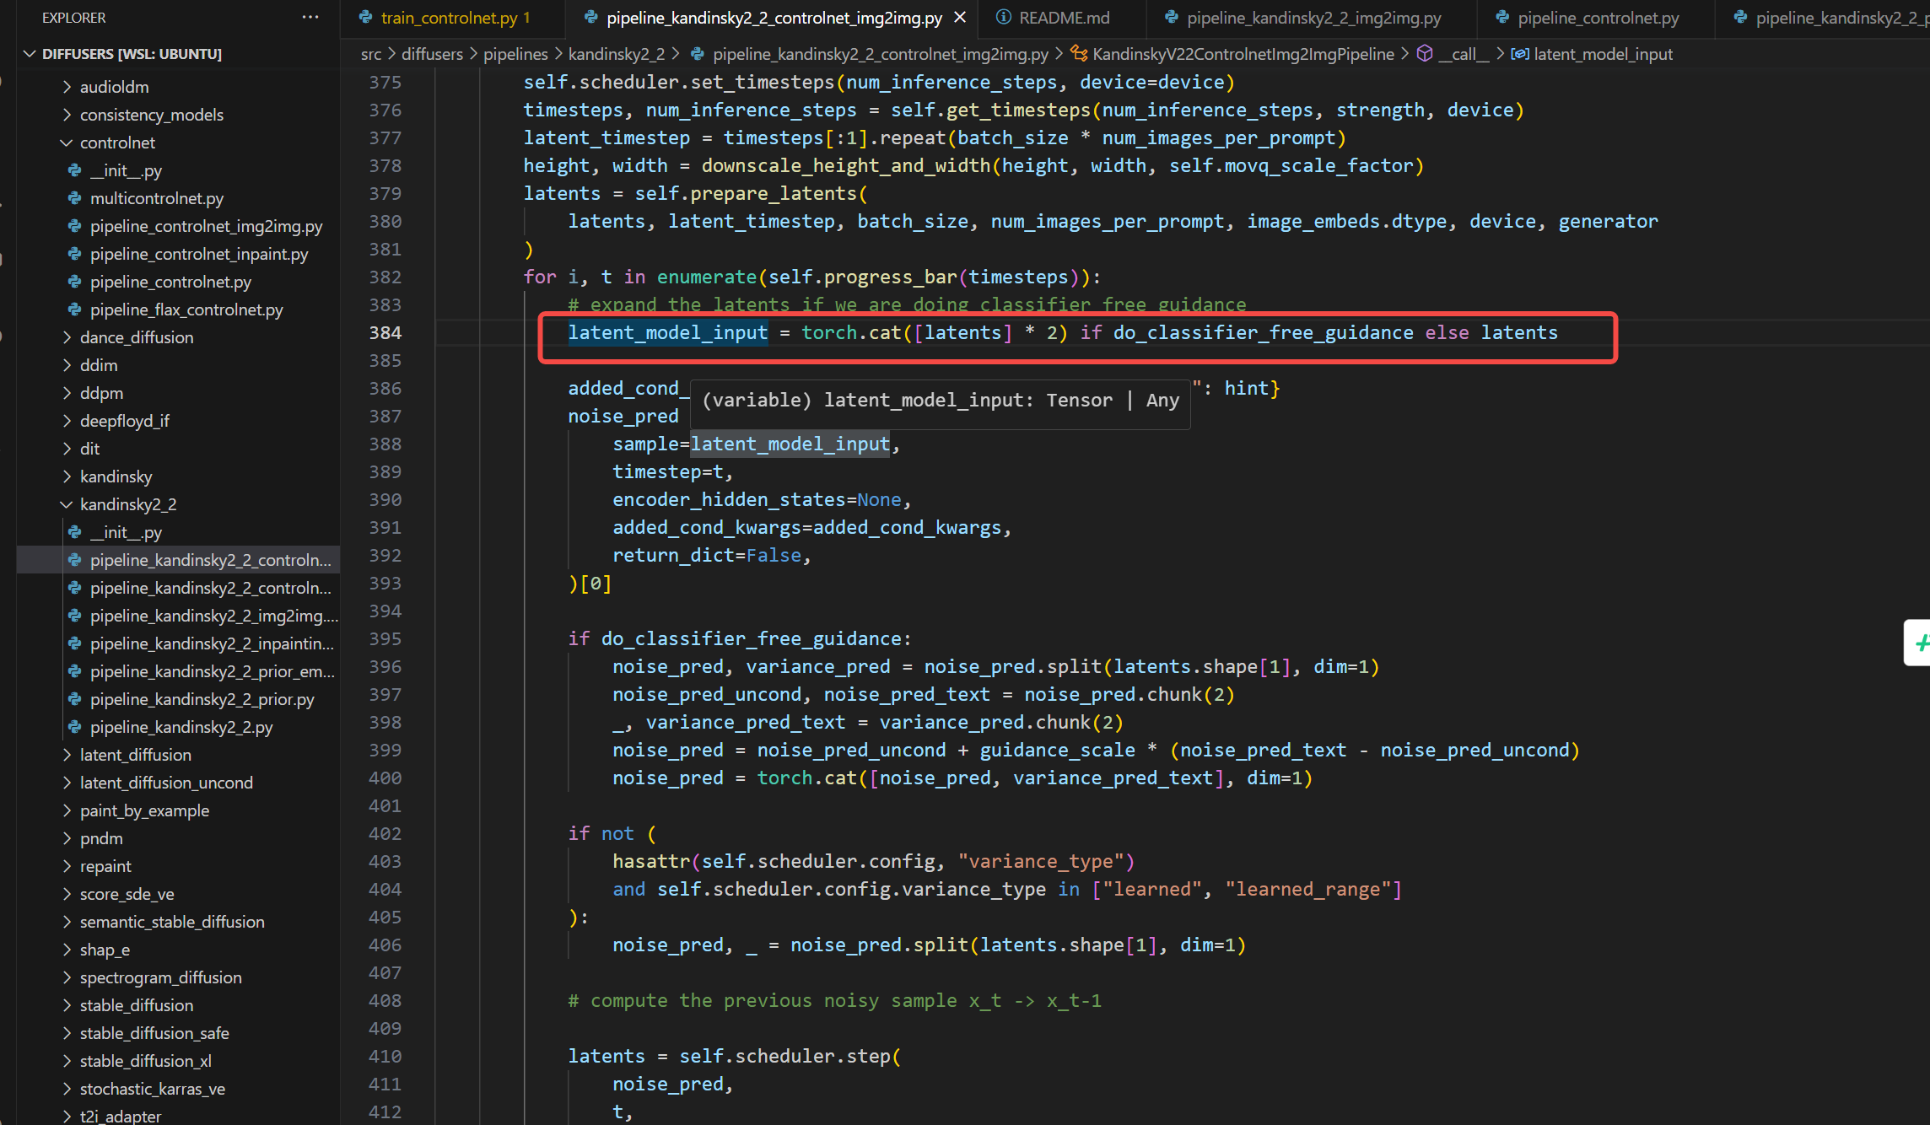Click line number 384 in the gutter
This screenshot has height=1125, width=1930.
click(385, 332)
